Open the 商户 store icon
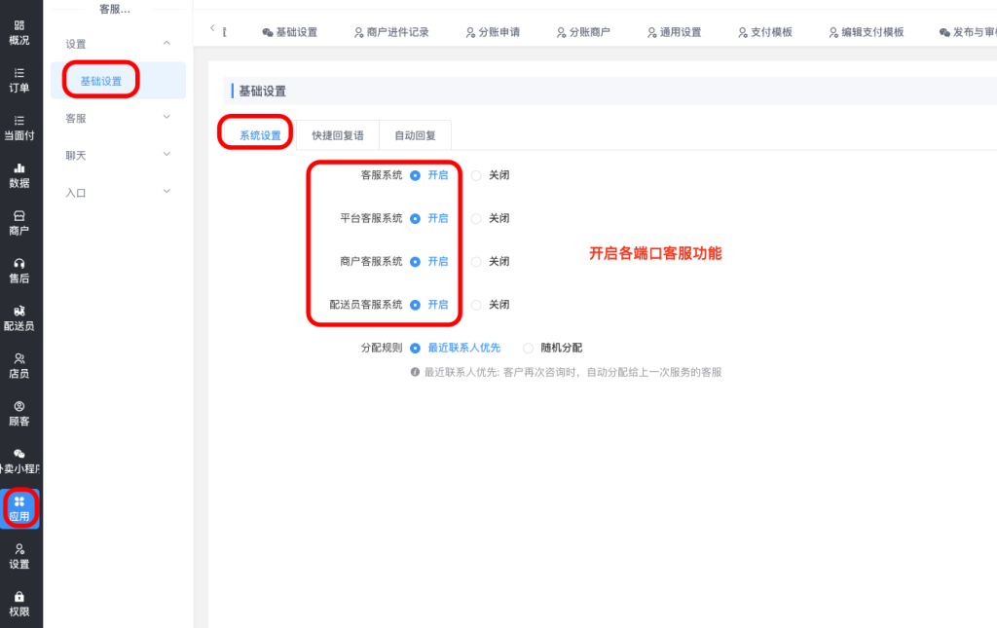 pyautogui.click(x=19, y=216)
